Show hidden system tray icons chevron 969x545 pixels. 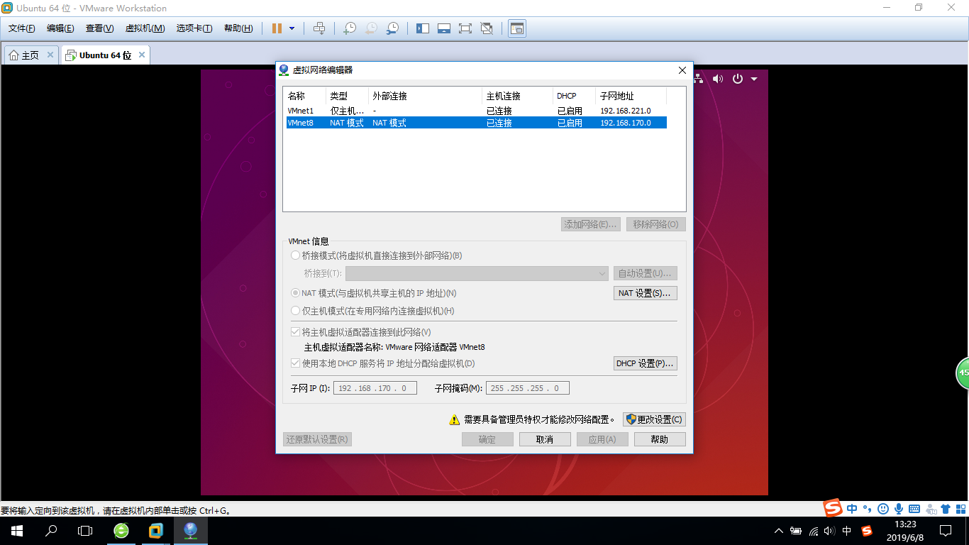click(x=779, y=531)
